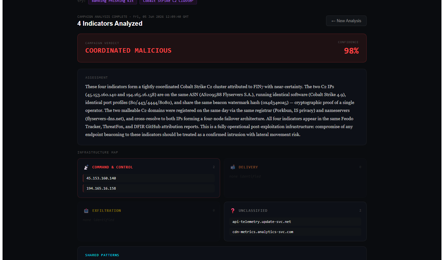Screen dimensions: 444x260
Task: Click the CONFIDENCE label
Action: (x=348, y=42)
